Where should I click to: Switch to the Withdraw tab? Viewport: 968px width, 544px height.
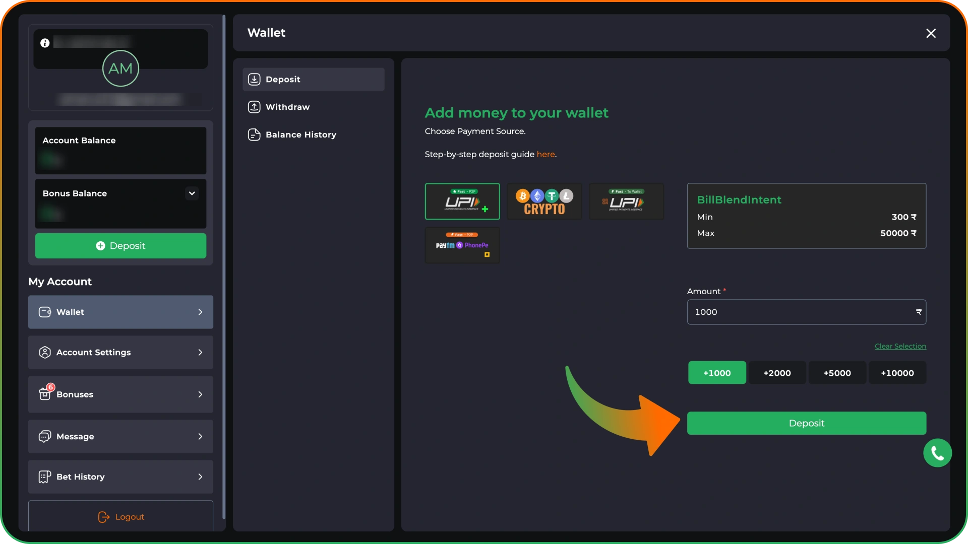tap(314, 107)
